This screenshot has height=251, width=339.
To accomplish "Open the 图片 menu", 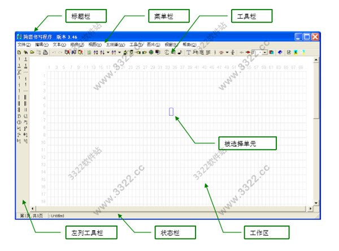I will (154, 45).
